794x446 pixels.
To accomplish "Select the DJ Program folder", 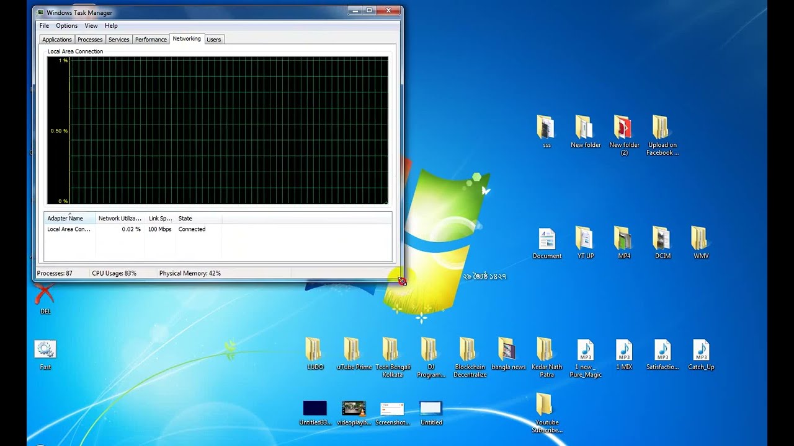I will (431, 357).
